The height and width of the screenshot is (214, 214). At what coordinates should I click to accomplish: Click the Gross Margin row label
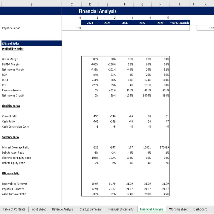(10, 59)
